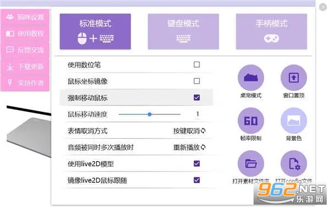Image resolution: width=330 pixels, height=208 pixels.
Task: Toggle 鼠标坐标镜像 checkbox
Action: (x=196, y=81)
